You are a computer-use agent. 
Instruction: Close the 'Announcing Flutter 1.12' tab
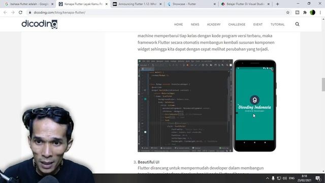pos(160,4)
